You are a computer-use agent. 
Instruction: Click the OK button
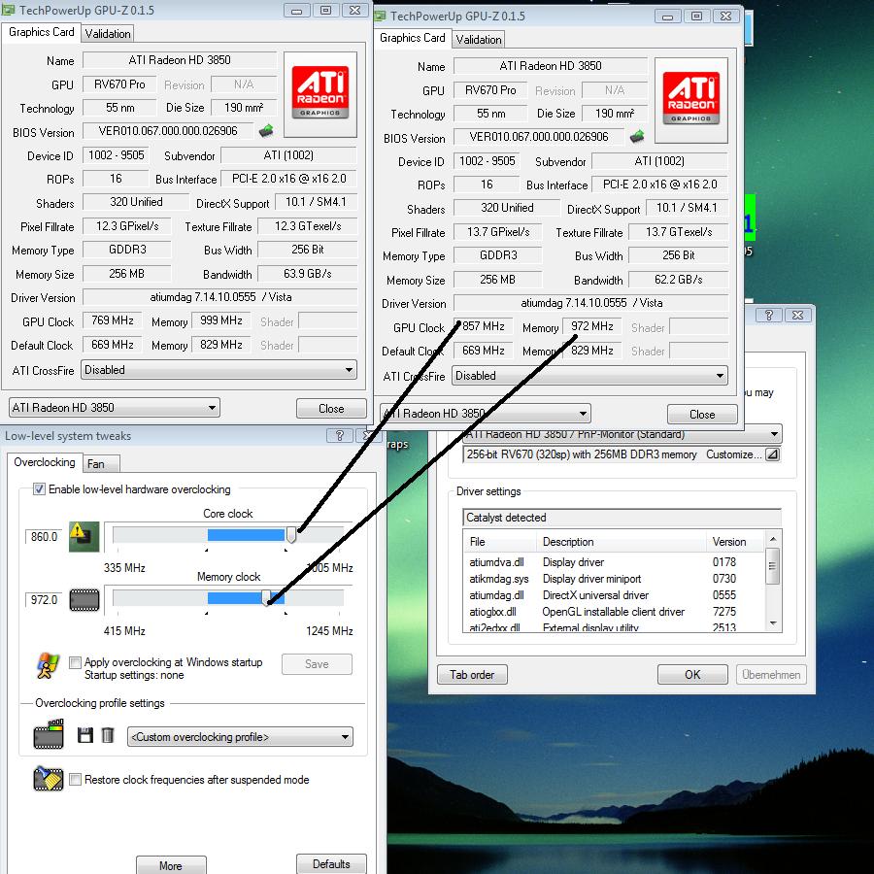point(692,675)
